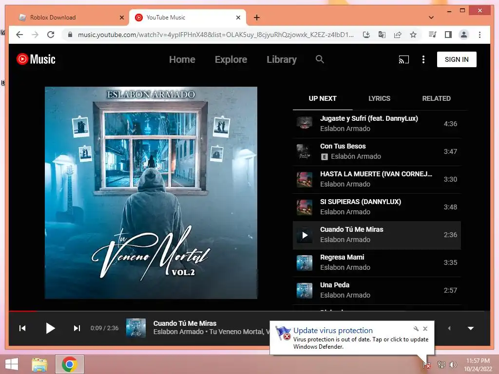This screenshot has width=499, height=374.
Task: Click the Jugaste y Sufrí thumbnail
Action: [x=305, y=124]
